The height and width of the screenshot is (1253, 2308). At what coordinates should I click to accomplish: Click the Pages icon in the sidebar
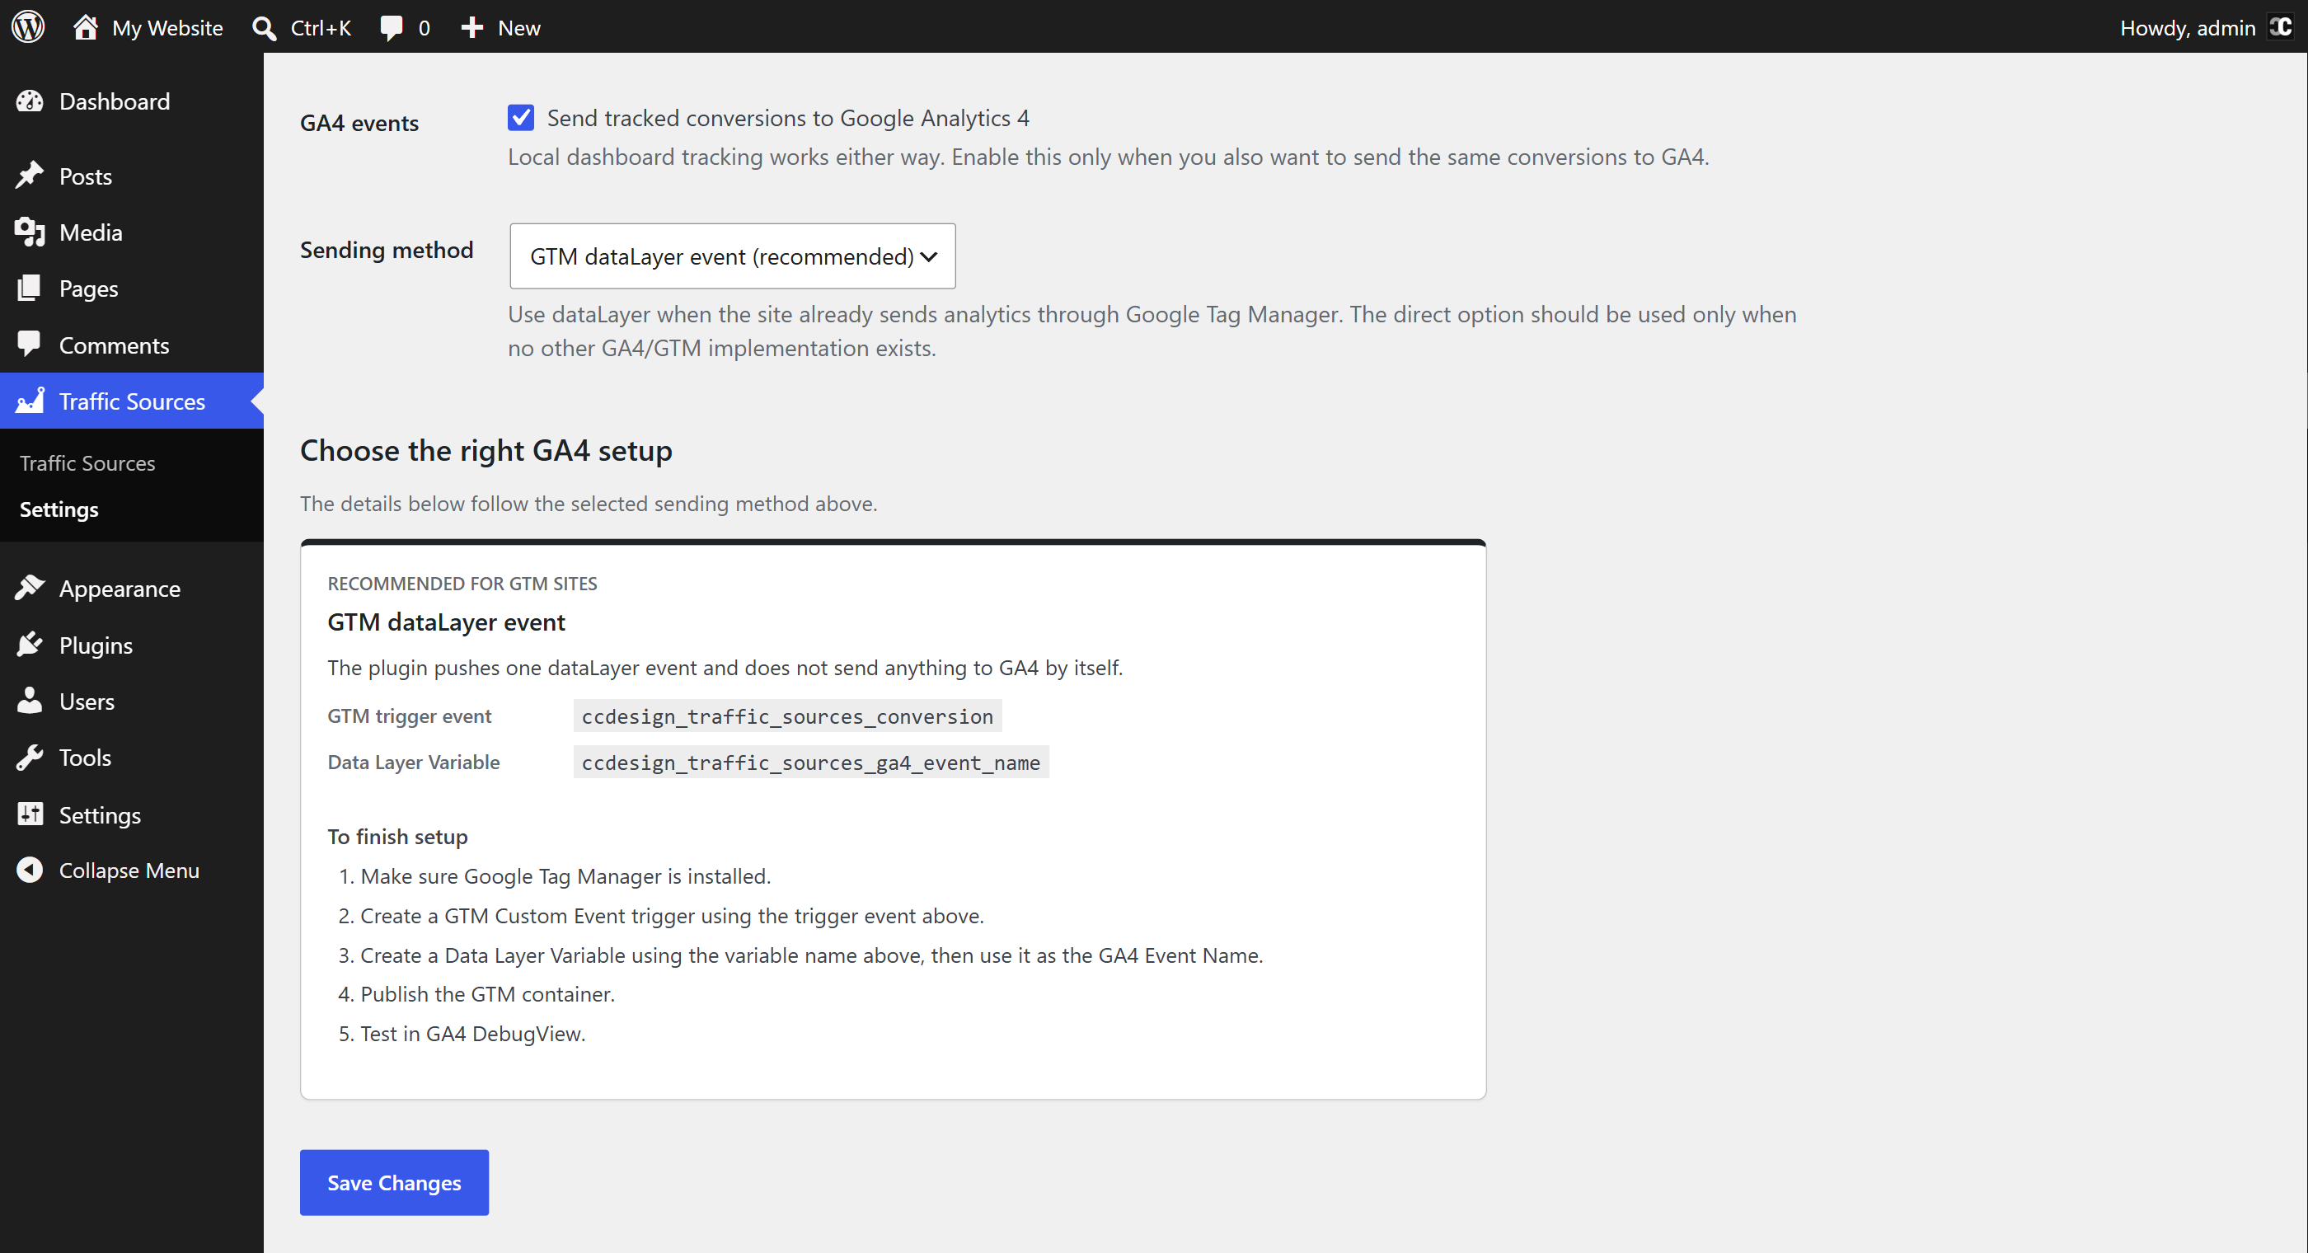pos(30,289)
